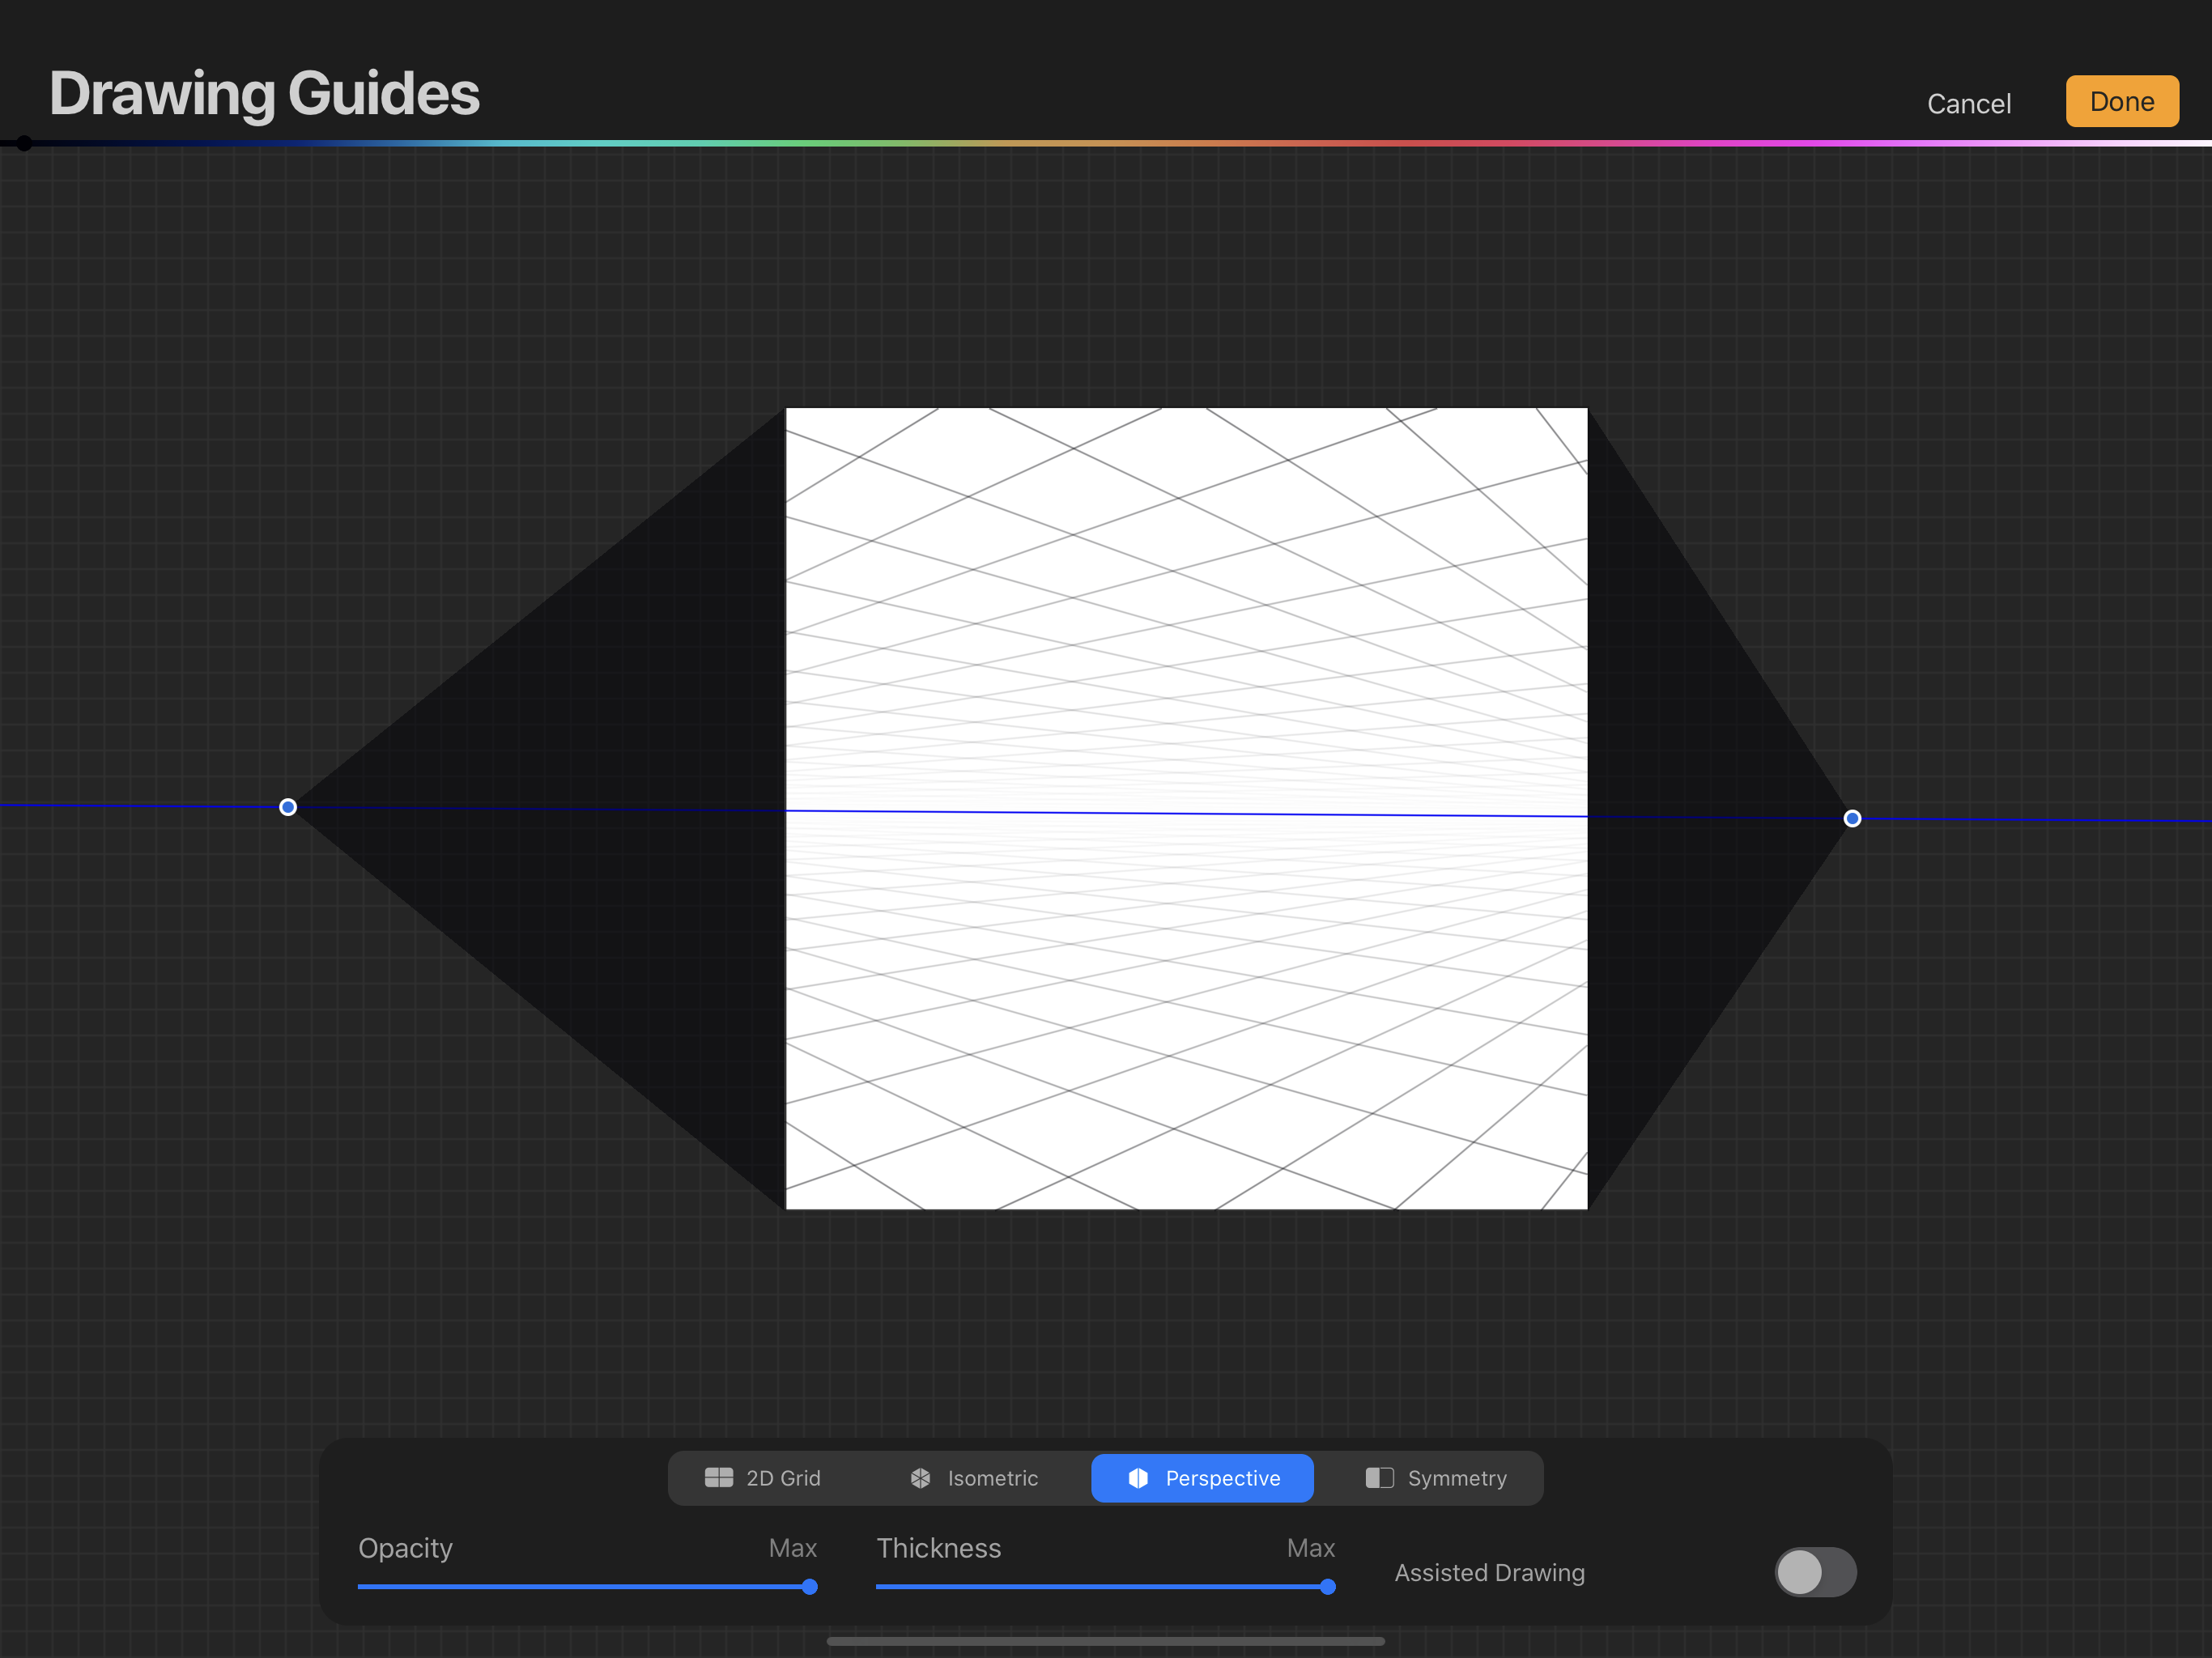The image size is (2212, 1658).
Task: Switch to the Symmetry tab label
Action: pos(1456,1478)
